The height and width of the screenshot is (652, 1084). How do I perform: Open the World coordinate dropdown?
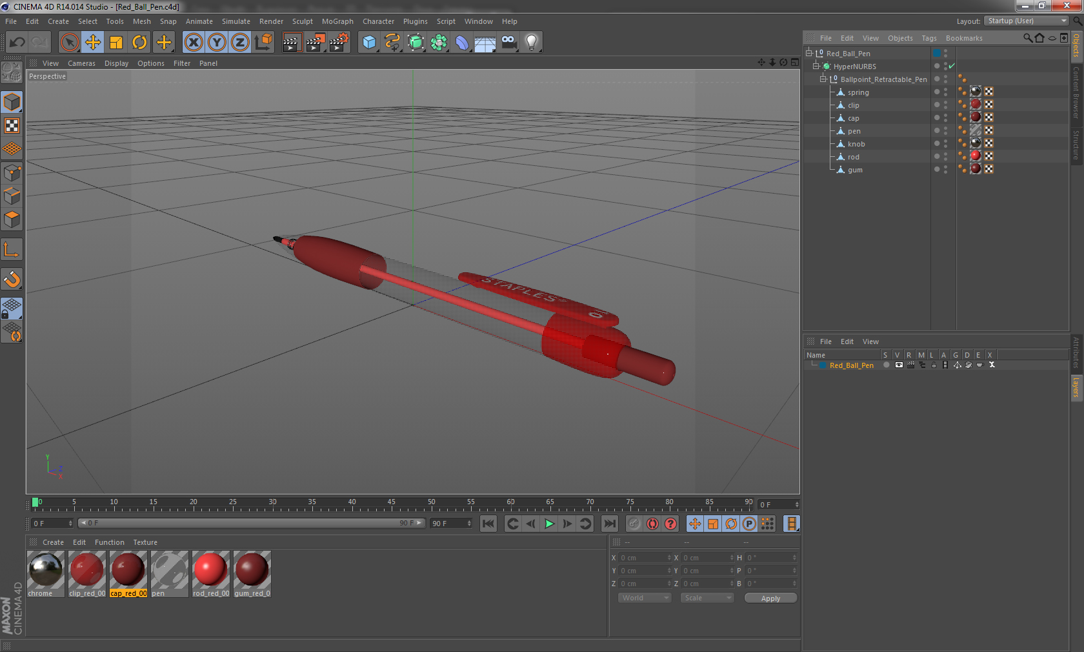(x=645, y=598)
